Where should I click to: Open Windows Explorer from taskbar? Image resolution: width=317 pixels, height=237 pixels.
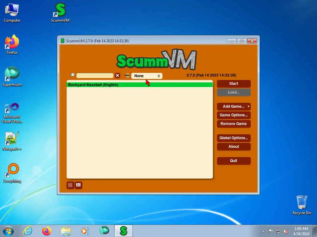66,231
